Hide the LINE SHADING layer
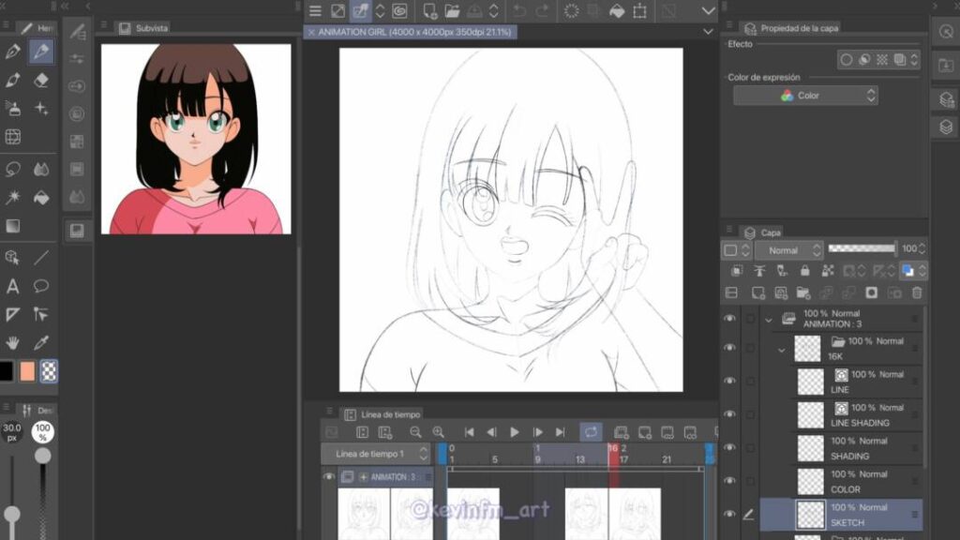The image size is (960, 540). (729, 413)
